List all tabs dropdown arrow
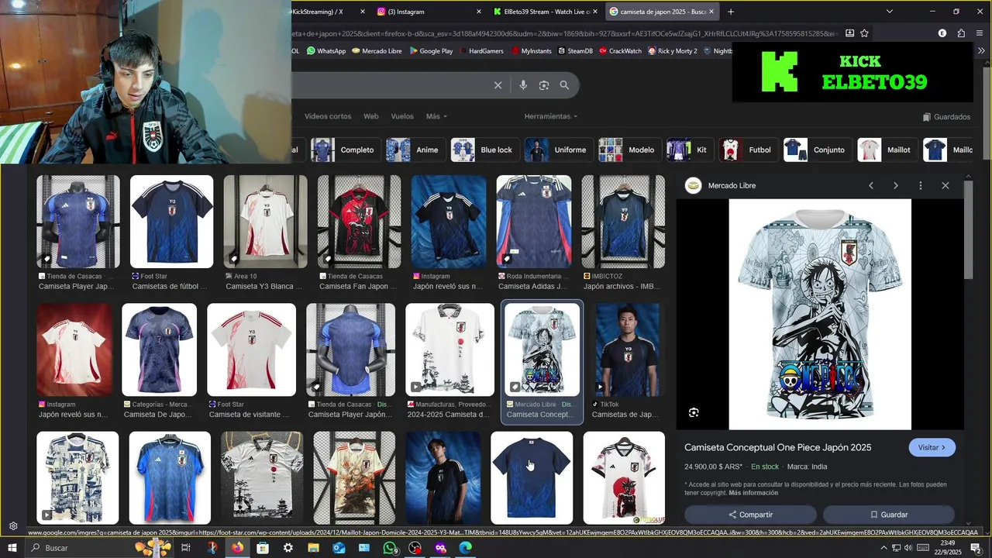The height and width of the screenshot is (558, 992). tap(890, 12)
